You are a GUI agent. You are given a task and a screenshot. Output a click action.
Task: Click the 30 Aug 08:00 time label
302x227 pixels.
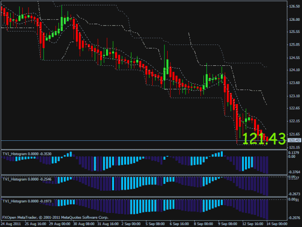tap(84, 224)
